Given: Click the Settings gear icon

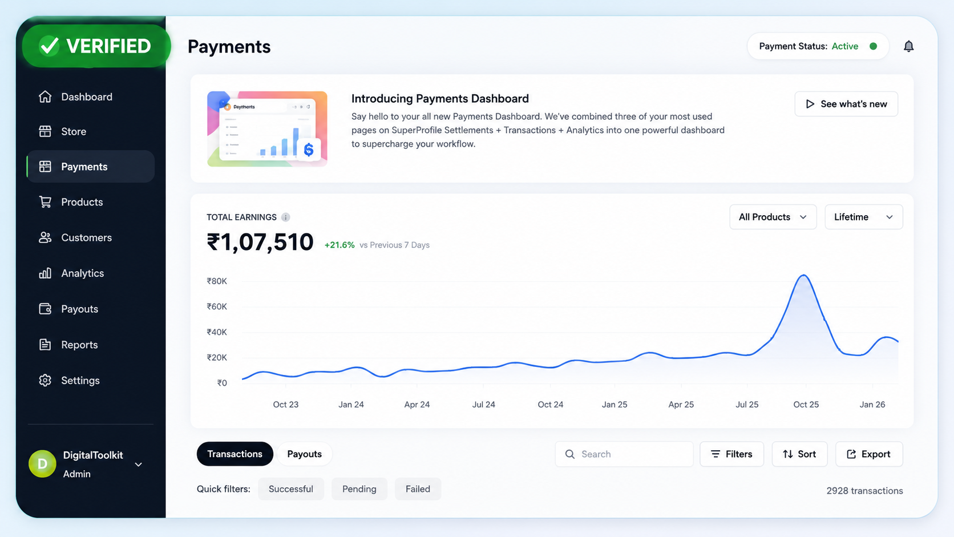Looking at the screenshot, I should 45,380.
